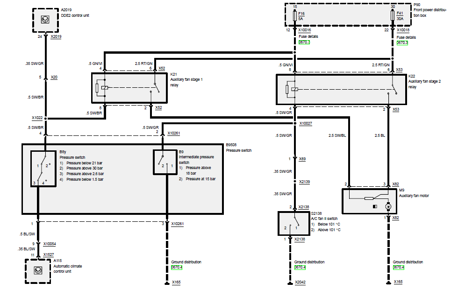Select the B9 intermediate pressure switch box
Screen dimensions: 458x297
pyautogui.click(x=165, y=162)
